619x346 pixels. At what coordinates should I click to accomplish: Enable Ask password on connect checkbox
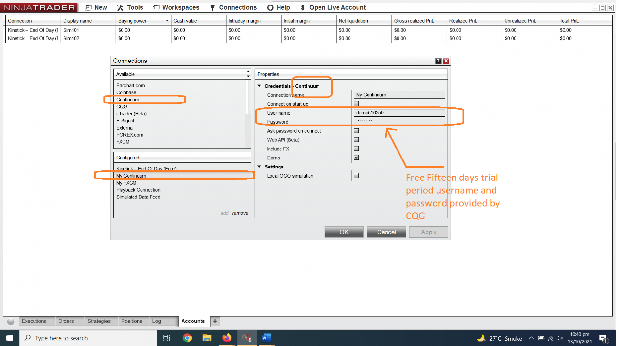pos(356,131)
